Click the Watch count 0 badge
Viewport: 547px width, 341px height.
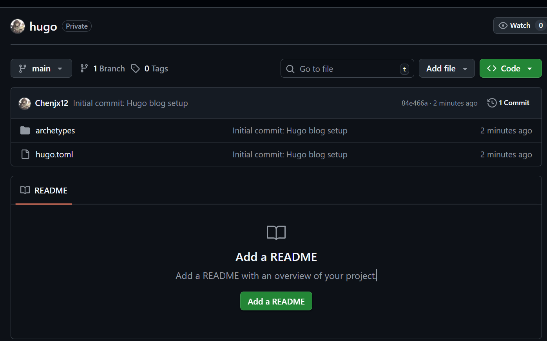point(541,26)
